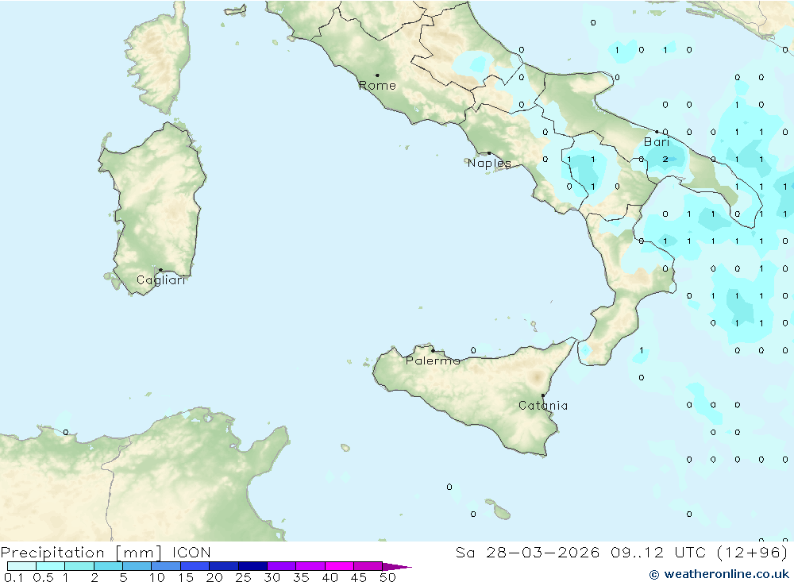Click the 10 legend scale label
The image size is (794, 582).
tap(157, 577)
